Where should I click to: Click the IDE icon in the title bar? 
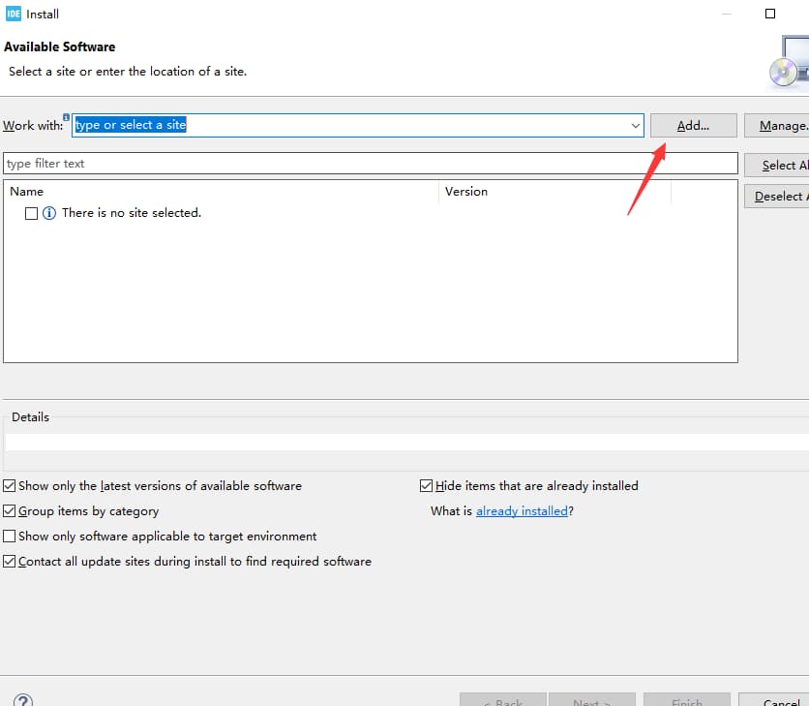click(x=12, y=14)
